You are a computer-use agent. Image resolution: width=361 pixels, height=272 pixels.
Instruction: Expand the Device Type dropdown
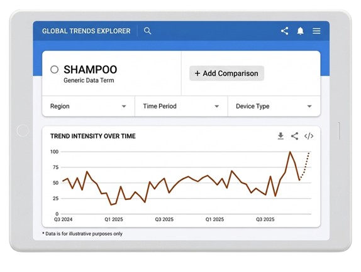coord(274,106)
